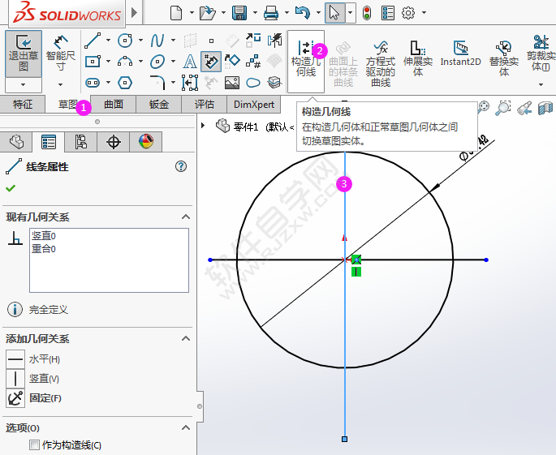The height and width of the screenshot is (455, 556).
Task: Open the DisplayManager color ball tab
Action: (x=145, y=142)
